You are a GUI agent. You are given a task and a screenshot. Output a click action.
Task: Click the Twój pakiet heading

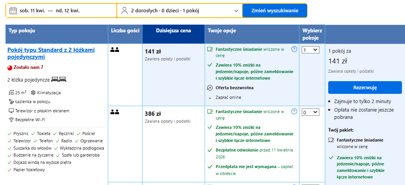[341, 130]
